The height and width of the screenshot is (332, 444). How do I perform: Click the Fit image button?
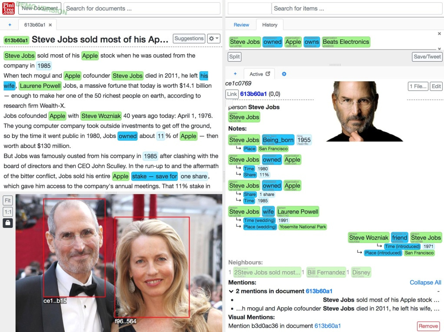8,201
